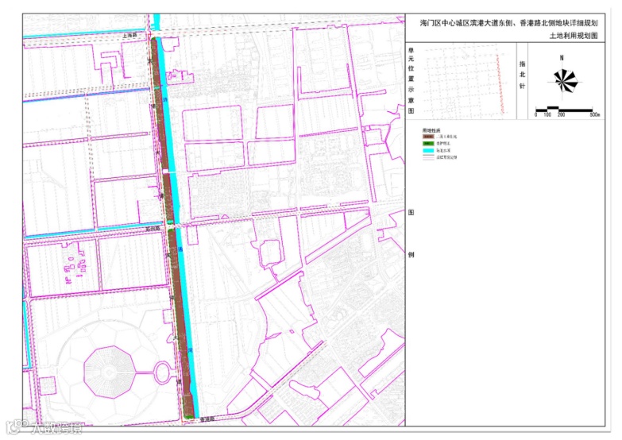The height and width of the screenshot is (440, 622).
Task: Click the brown legend color swatch
Action: pos(428,137)
